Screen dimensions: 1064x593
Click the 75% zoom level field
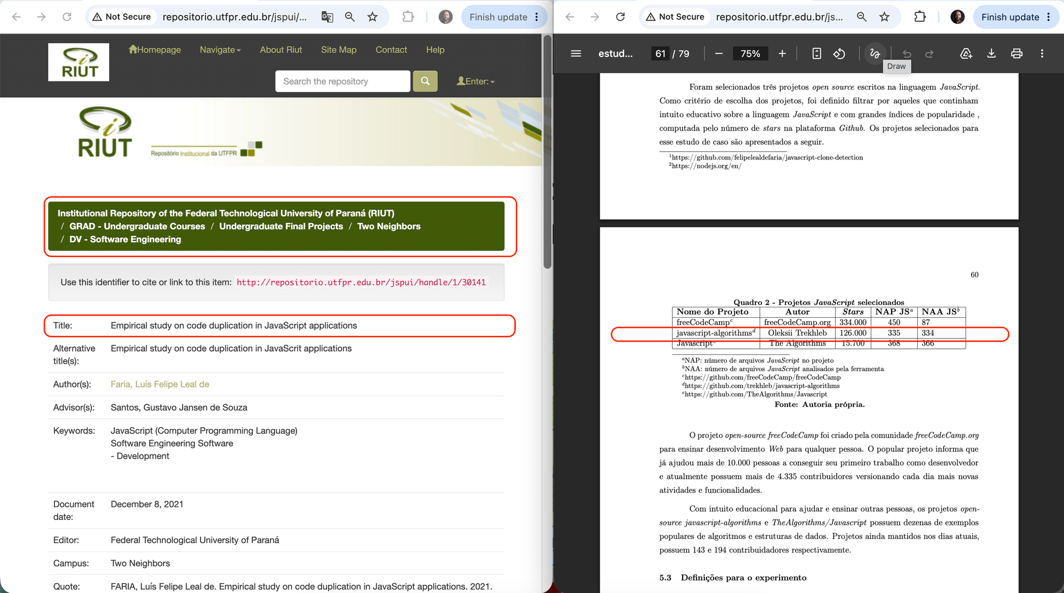[x=750, y=54]
